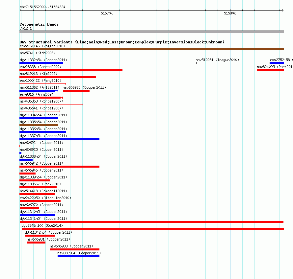Open dgv11338n54 (Cooper2011) variant
Viewport: 293px width, 279px height.
tap(43, 156)
